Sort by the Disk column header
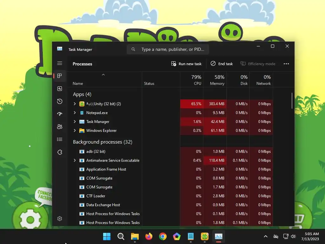This screenshot has height=244, width=325. [x=238, y=80]
